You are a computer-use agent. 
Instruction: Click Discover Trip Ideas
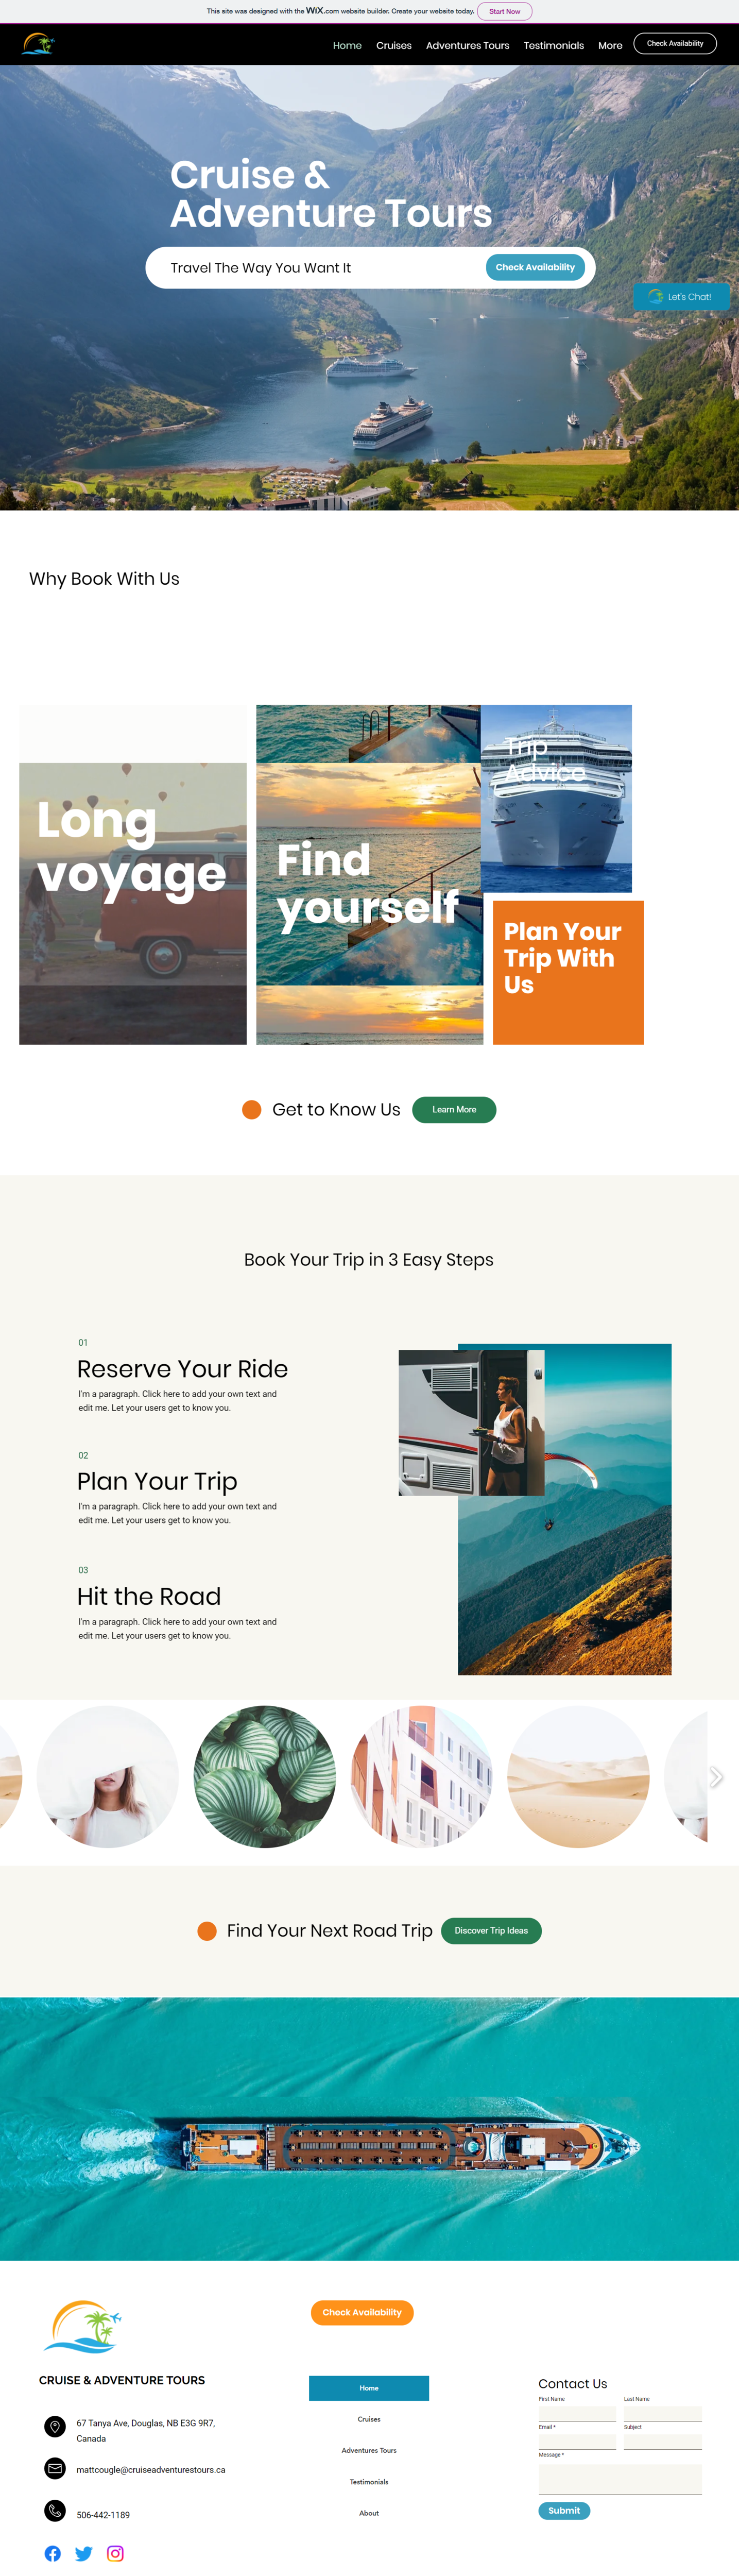coord(491,1930)
